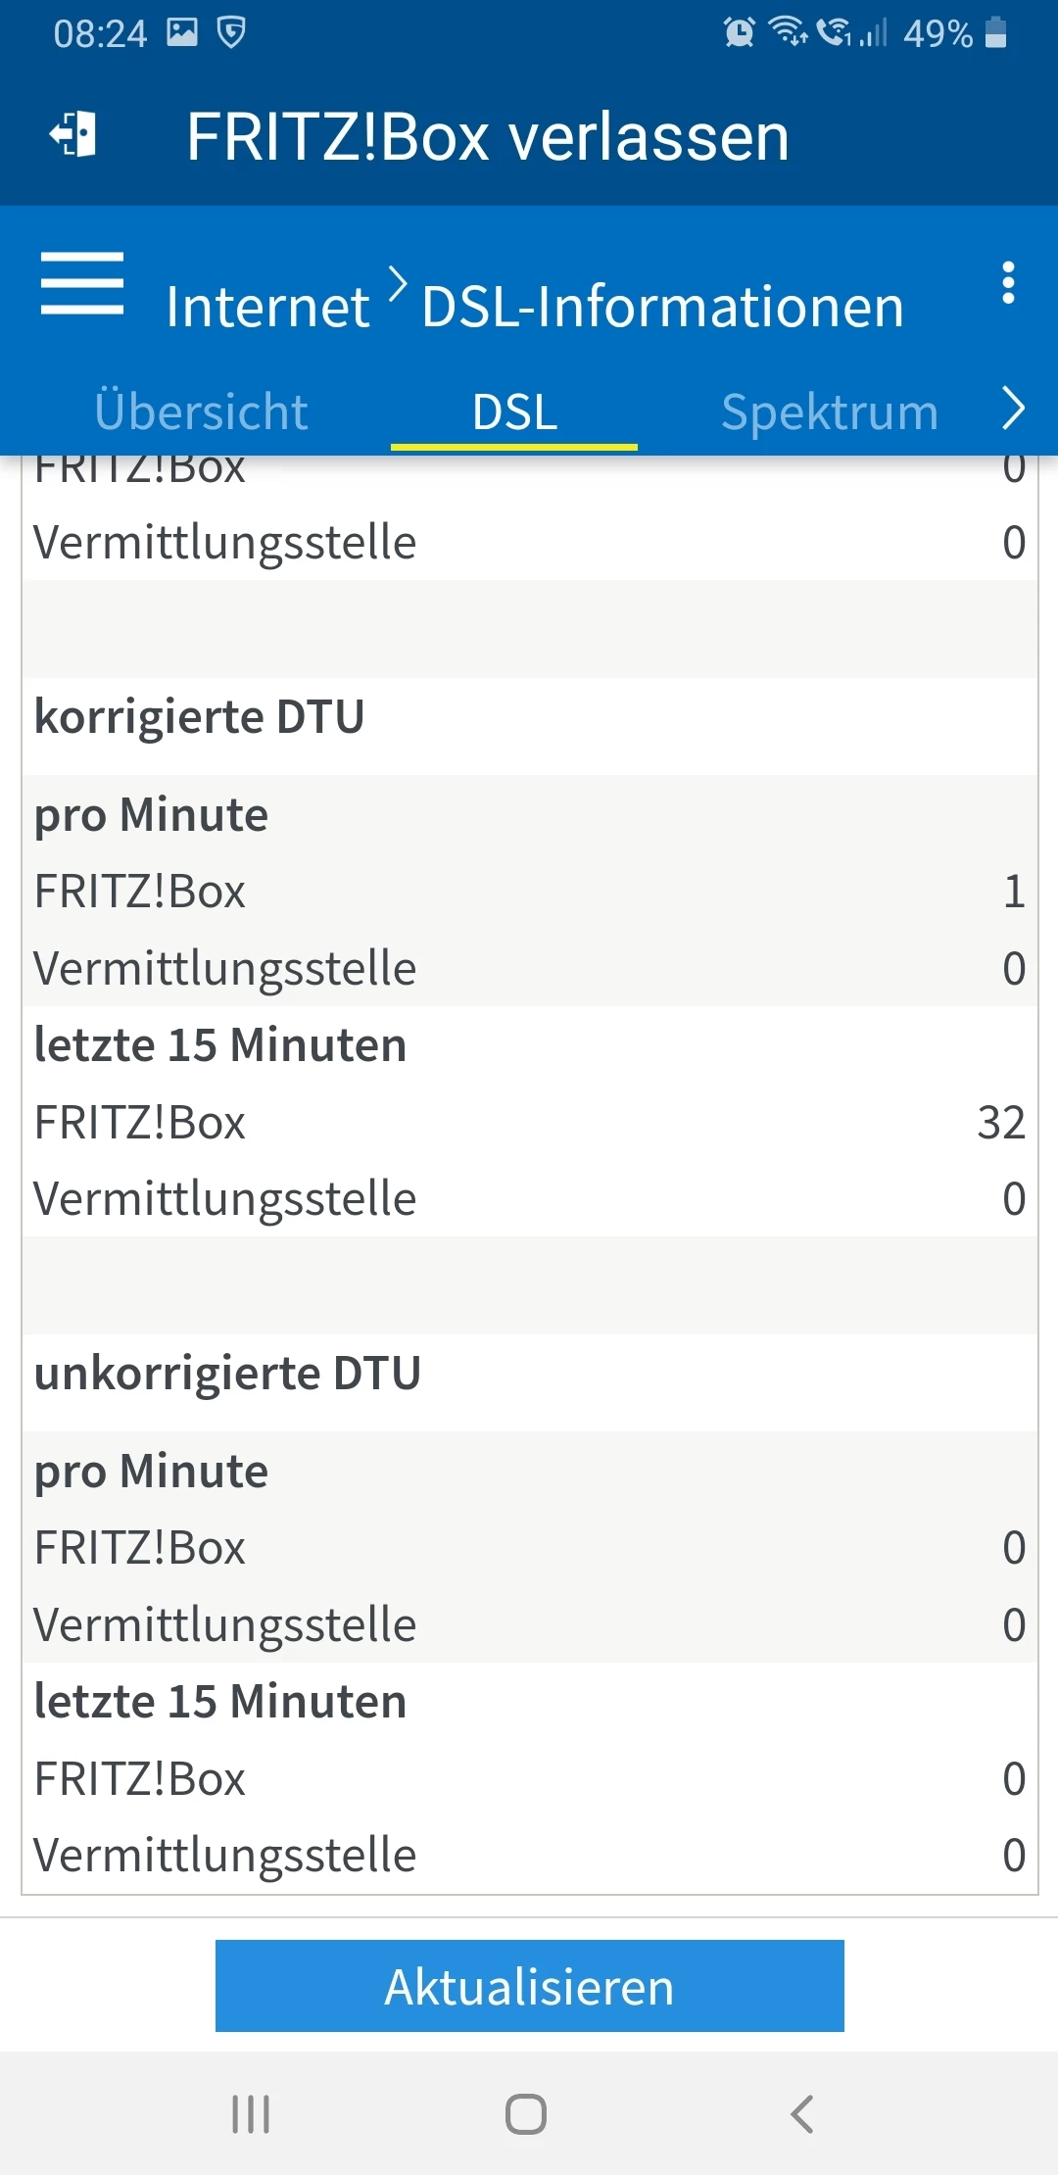The width and height of the screenshot is (1058, 2175).
Task: Tap the FRITZ!Box verlassen title link
Action: point(488,136)
